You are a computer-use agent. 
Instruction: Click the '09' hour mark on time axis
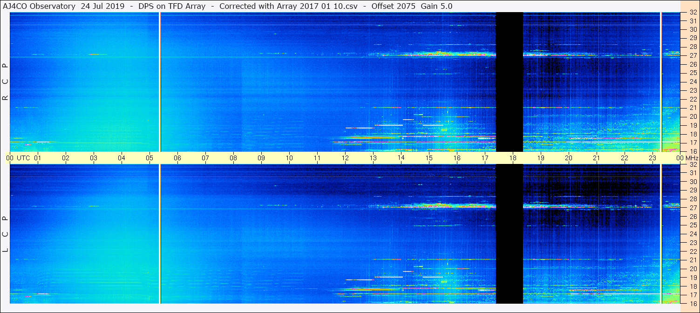(261, 158)
